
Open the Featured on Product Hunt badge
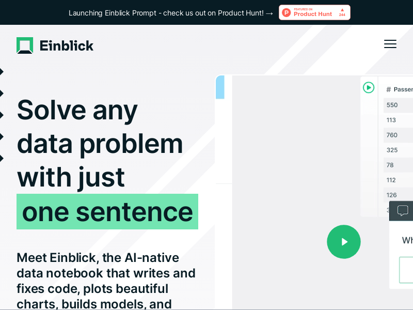tap(314, 12)
